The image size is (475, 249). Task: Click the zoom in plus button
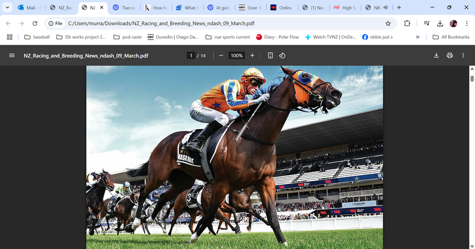pyautogui.click(x=252, y=55)
